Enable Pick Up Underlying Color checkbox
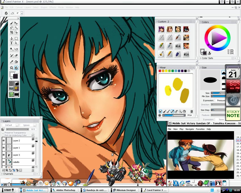 3,135
